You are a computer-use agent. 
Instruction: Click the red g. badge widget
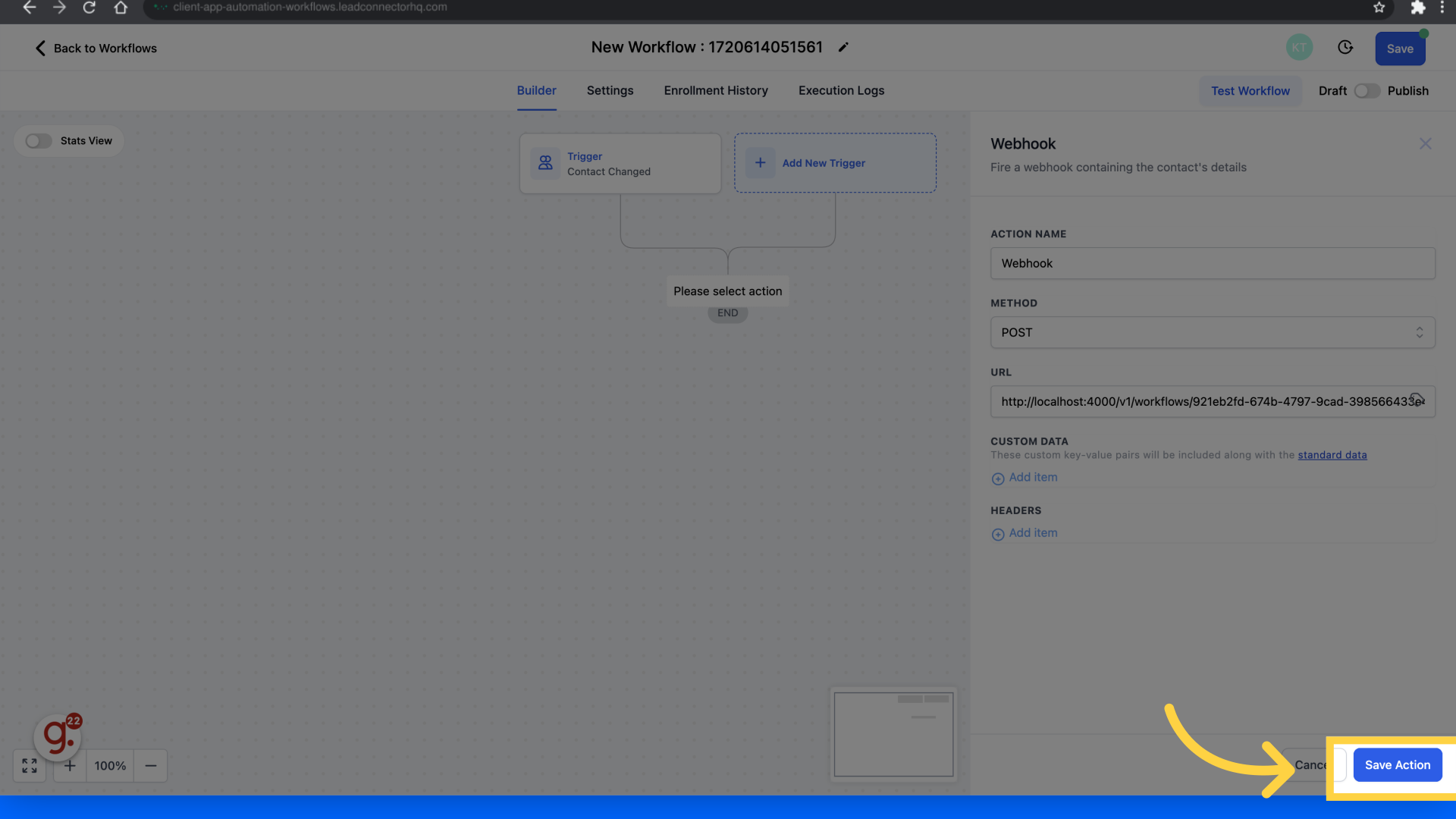58,736
